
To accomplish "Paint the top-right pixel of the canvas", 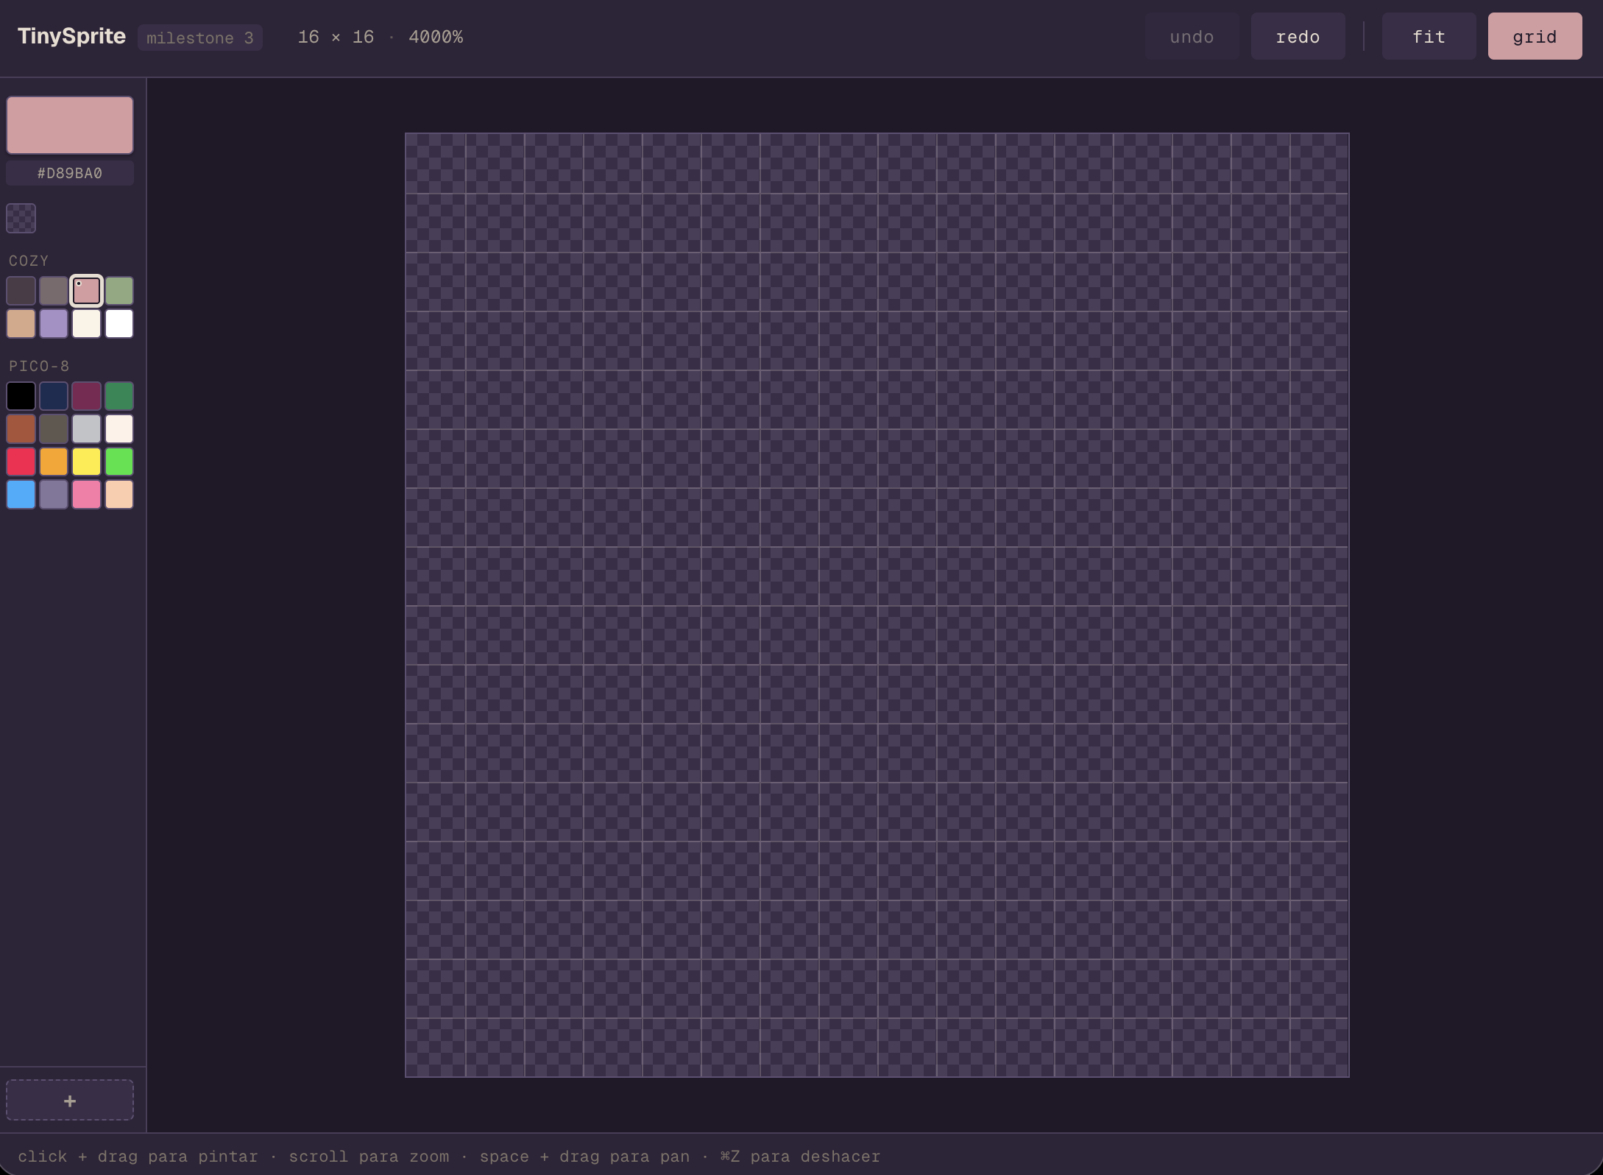I will [1319, 163].
